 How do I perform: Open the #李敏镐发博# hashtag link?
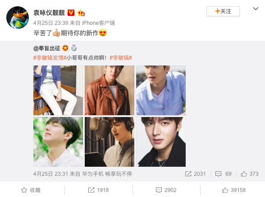click(50, 58)
